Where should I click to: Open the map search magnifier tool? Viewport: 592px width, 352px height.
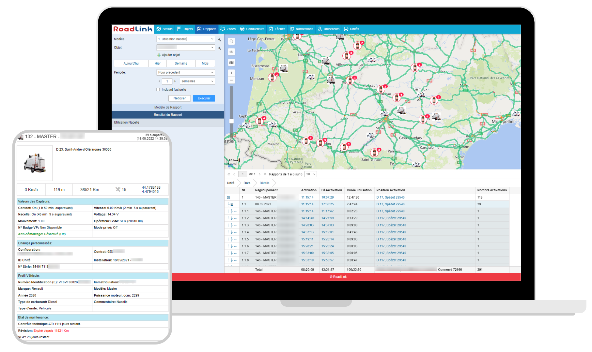(231, 41)
